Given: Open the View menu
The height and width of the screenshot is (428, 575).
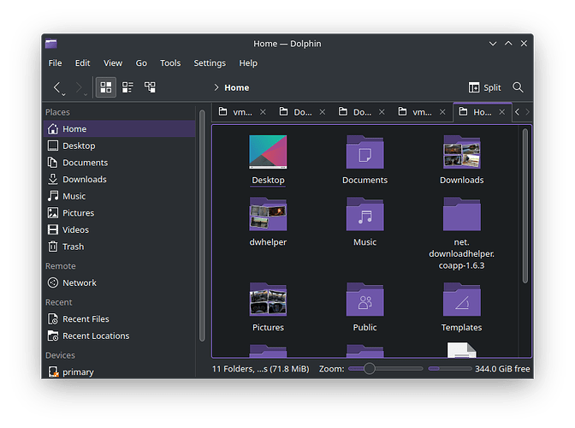Looking at the screenshot, I should tap(113, 63).
